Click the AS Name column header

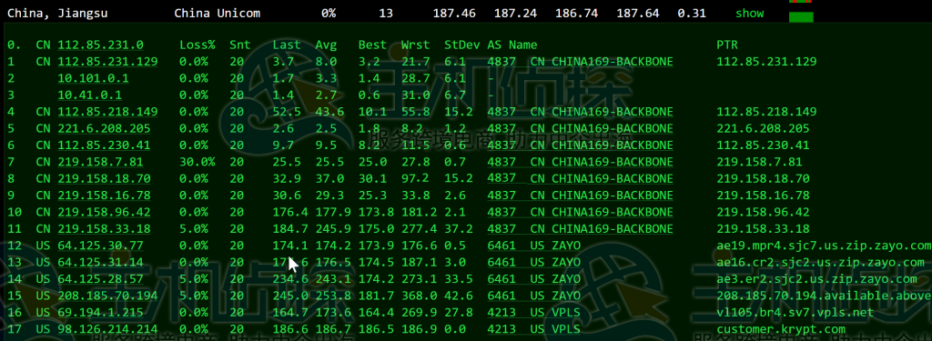pyautogui.click(x=512, y=45)
